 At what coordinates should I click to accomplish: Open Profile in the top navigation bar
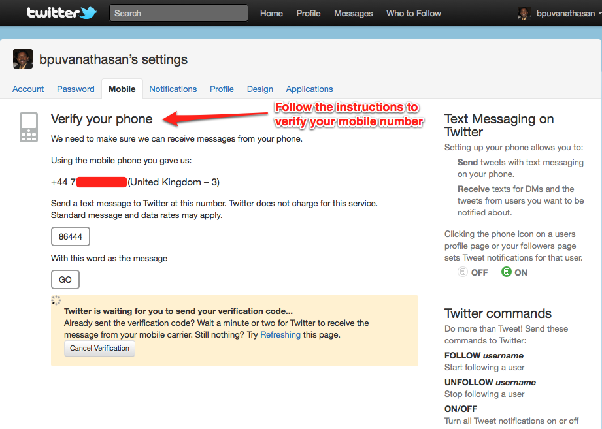pos(309,13)
